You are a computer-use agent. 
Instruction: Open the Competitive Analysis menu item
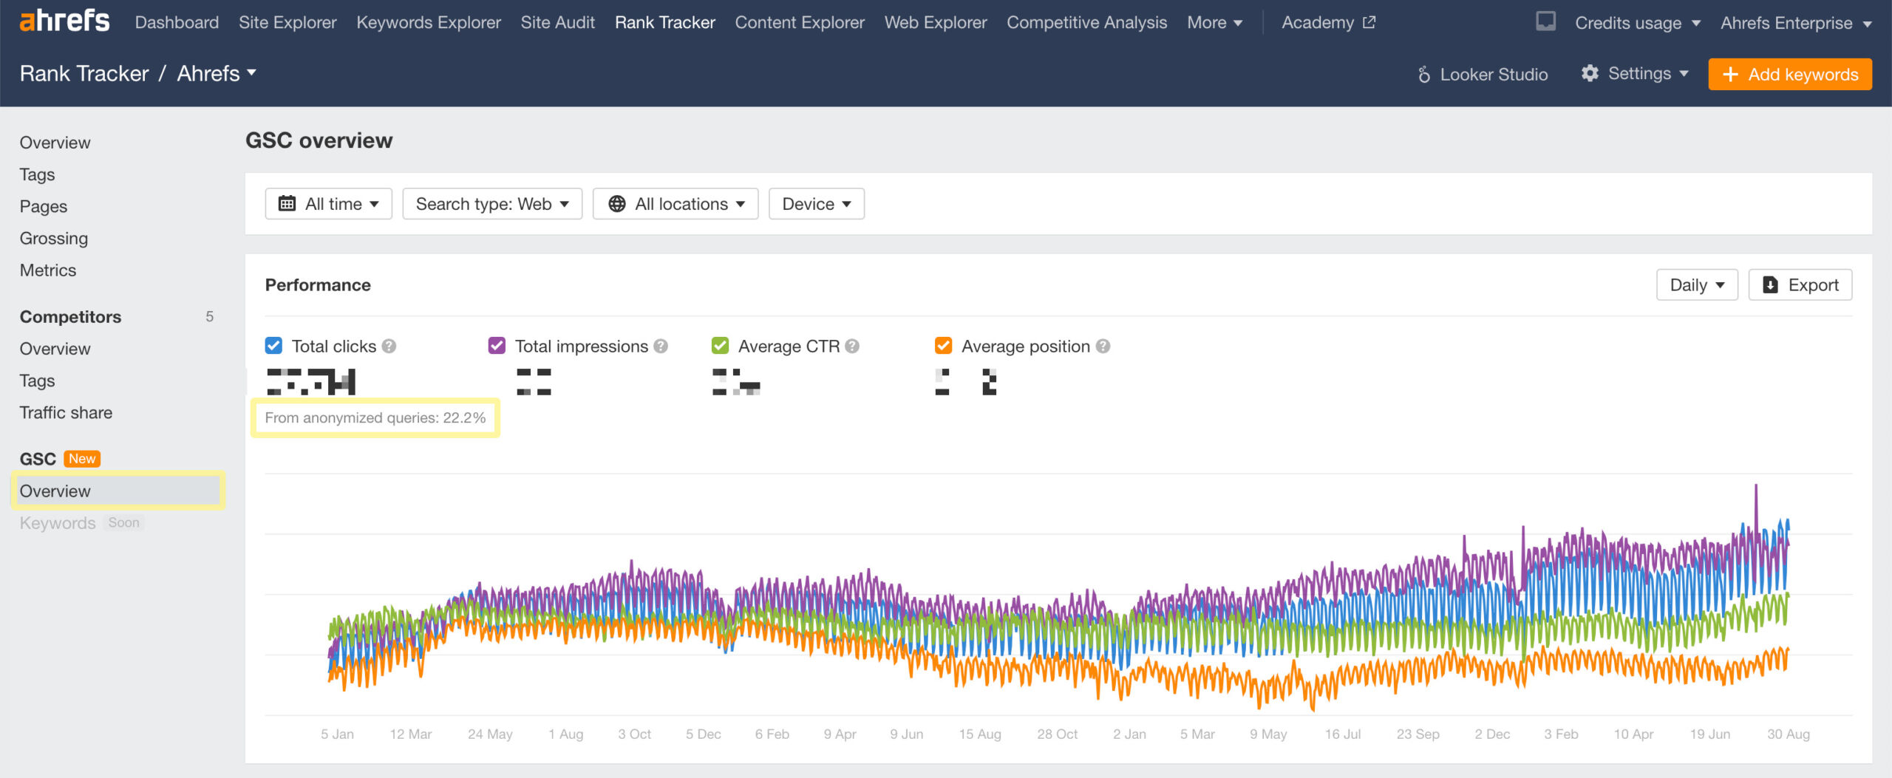coord(1086,22)
